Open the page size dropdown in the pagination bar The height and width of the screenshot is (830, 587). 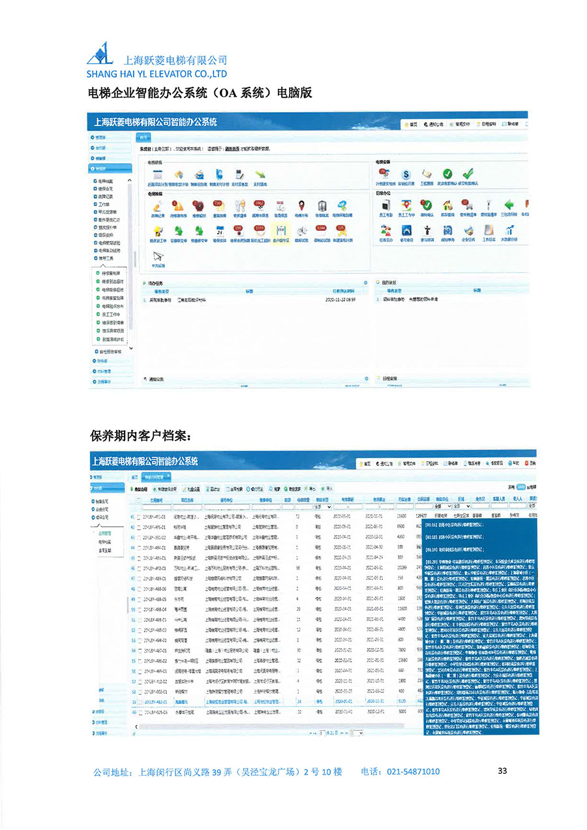click(357, 733)
